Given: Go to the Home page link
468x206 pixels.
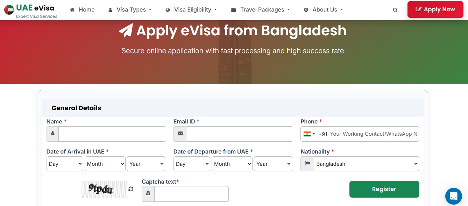Looking at the screenshot, I should pos(83,10).
